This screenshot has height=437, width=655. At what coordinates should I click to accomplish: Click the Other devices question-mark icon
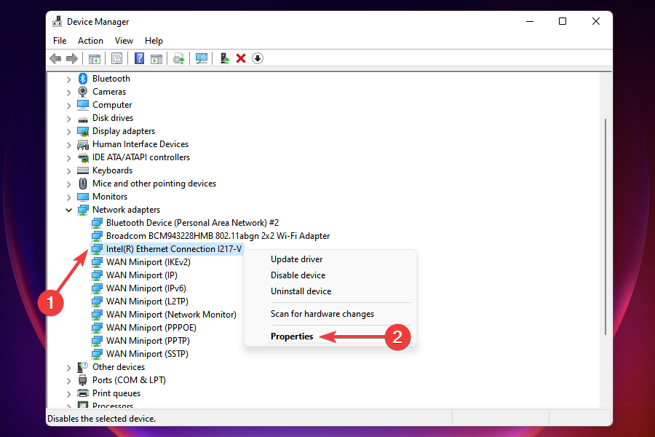point(83,367)
